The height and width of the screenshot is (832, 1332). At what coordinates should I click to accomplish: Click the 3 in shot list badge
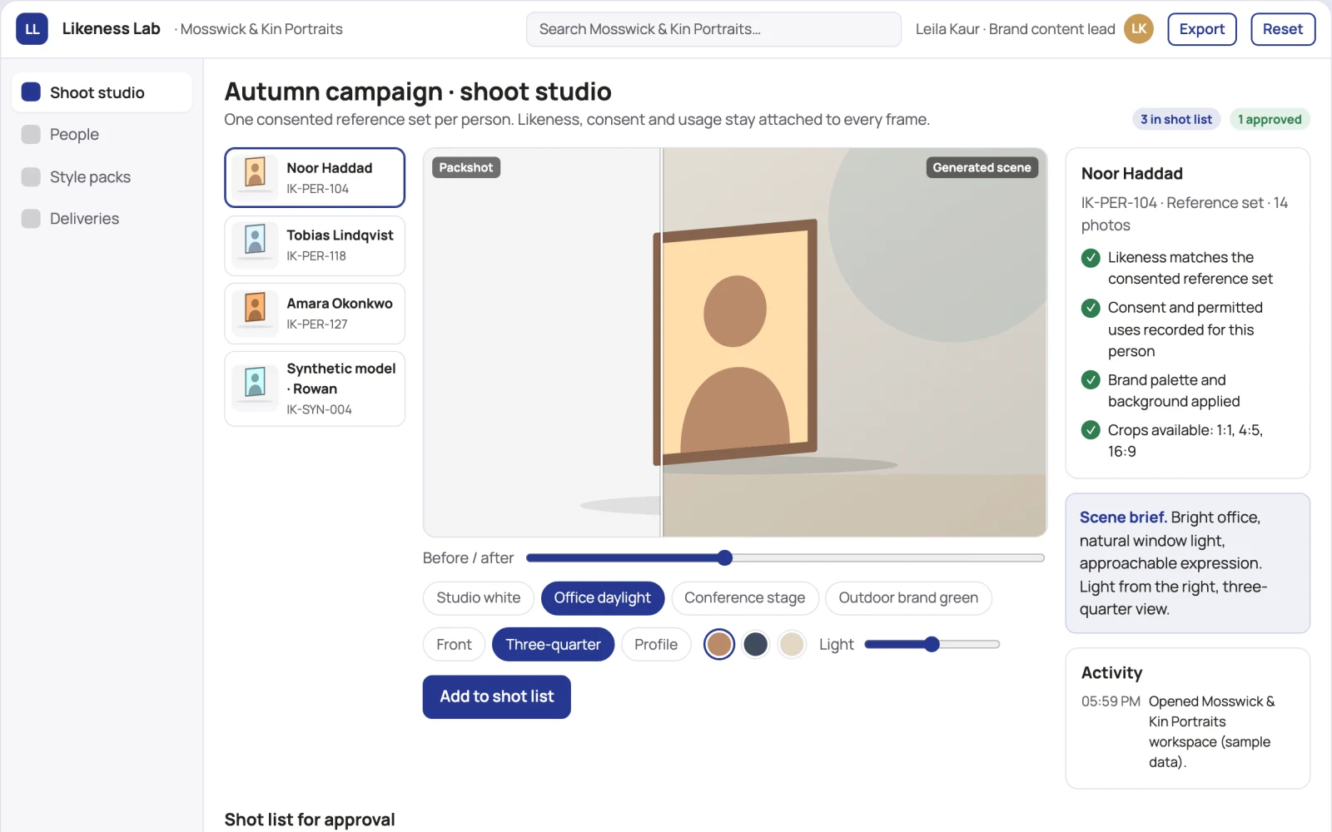1176,120
